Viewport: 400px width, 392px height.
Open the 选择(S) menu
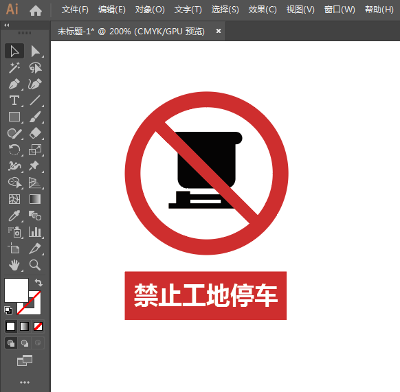pos(225,10)
